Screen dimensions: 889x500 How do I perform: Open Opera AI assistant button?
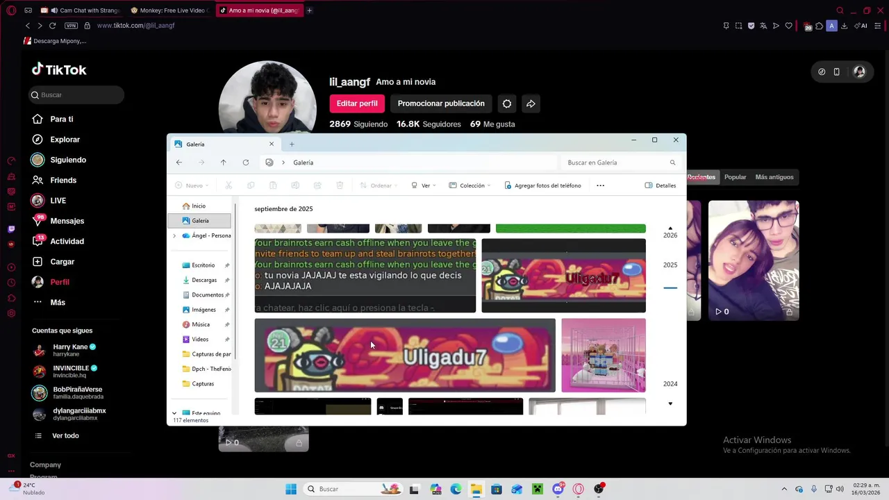(861, 26)
